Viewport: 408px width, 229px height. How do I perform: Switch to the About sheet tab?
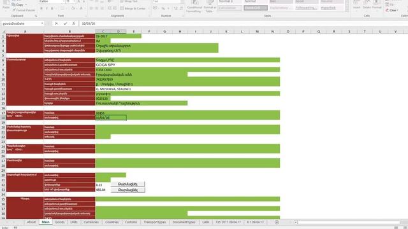point(31,222)
